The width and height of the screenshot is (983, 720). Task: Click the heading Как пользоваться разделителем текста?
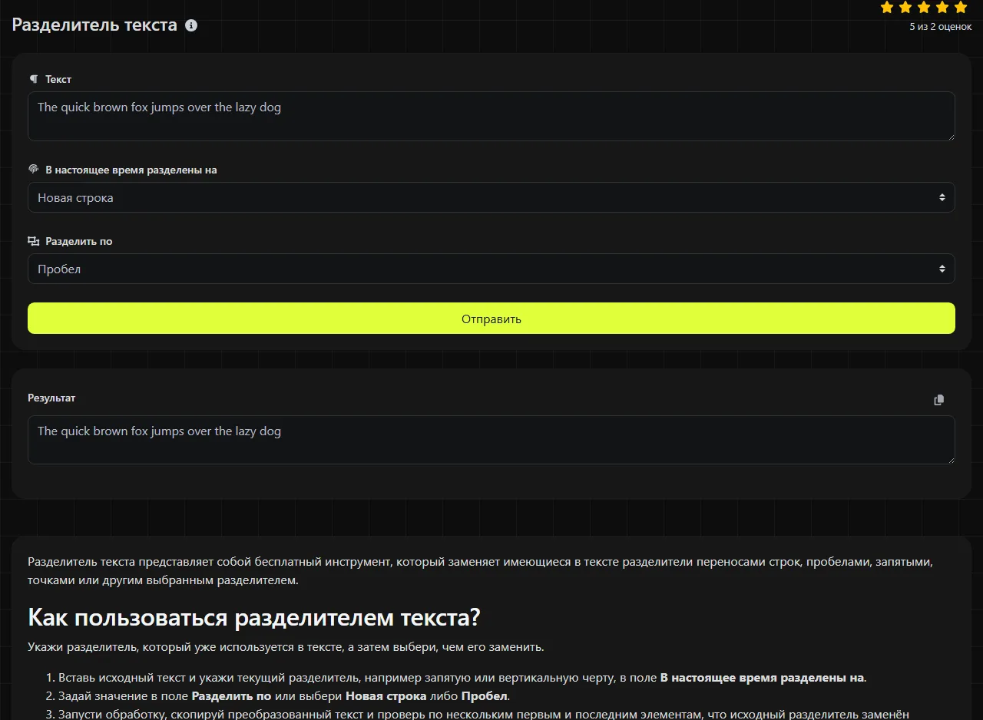[254, 617]
